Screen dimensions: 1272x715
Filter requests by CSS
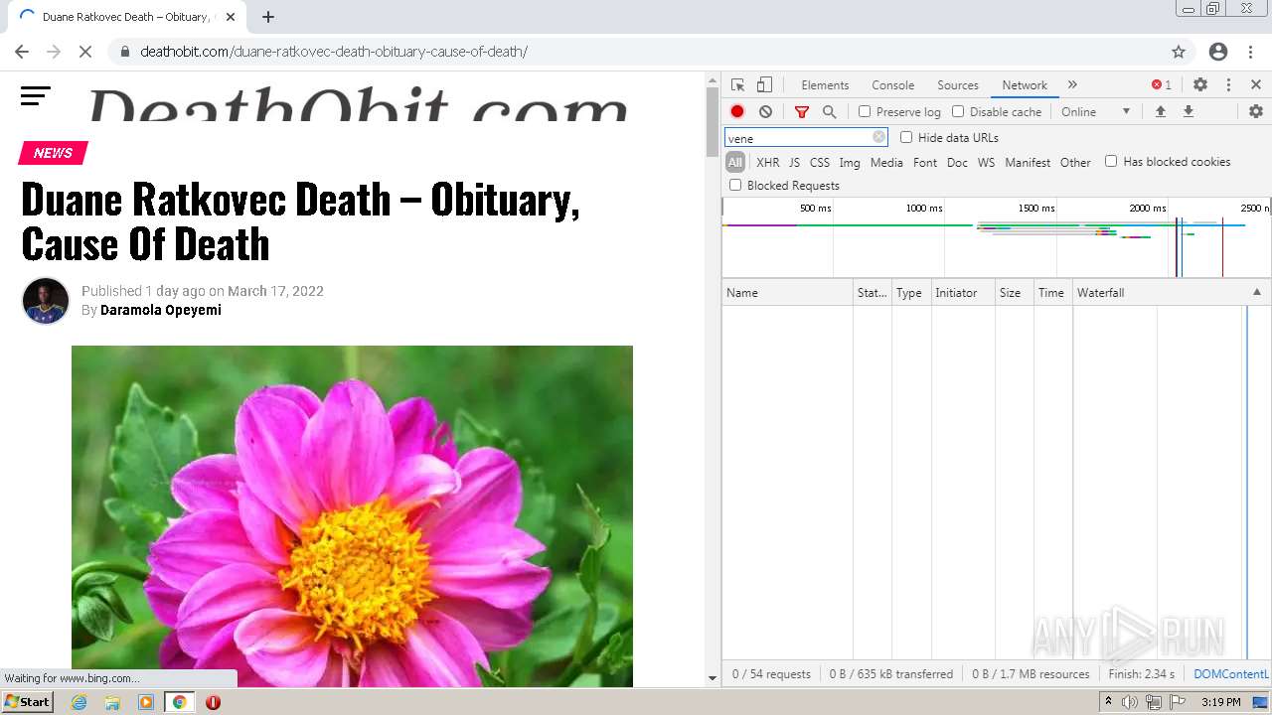tap(819, 163)
